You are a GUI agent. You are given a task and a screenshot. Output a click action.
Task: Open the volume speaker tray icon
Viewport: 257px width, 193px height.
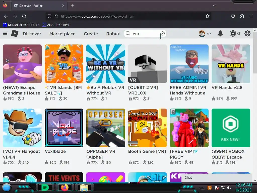(x=229, y=187)
